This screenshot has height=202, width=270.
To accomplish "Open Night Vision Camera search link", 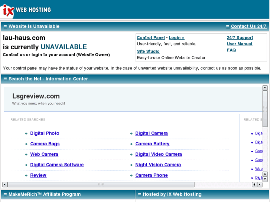I will click(158, 165).
